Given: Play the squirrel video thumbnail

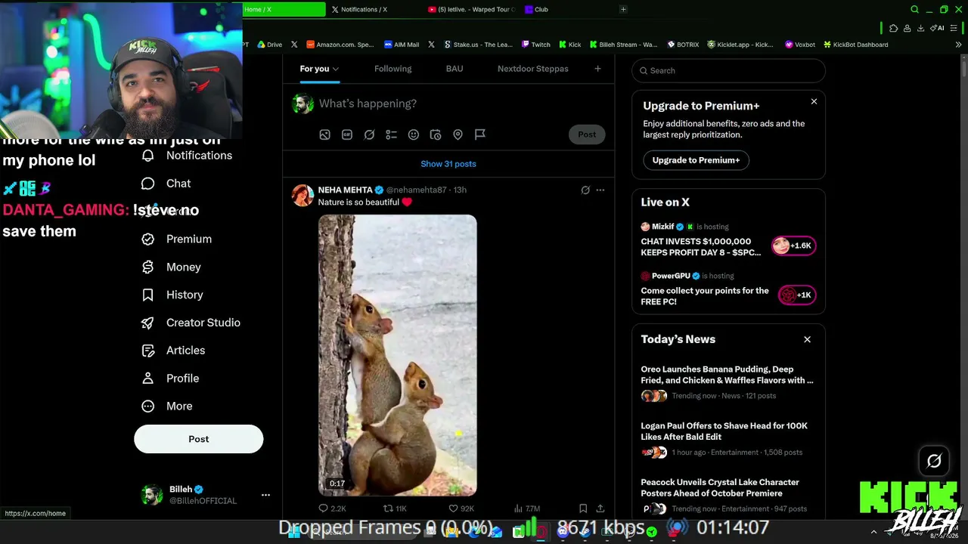Looking at the screenshot, I should (x=398, y=355).
